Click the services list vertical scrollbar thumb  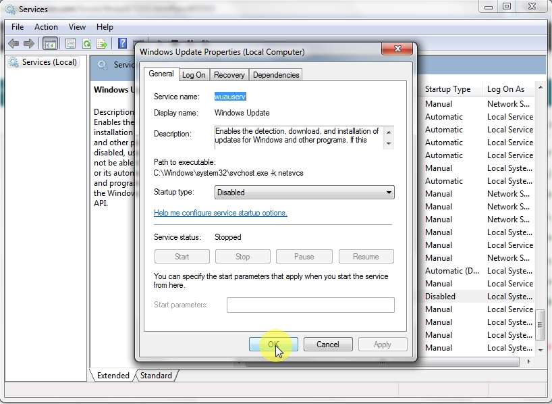pyautogui.click(x=541, y=324)
